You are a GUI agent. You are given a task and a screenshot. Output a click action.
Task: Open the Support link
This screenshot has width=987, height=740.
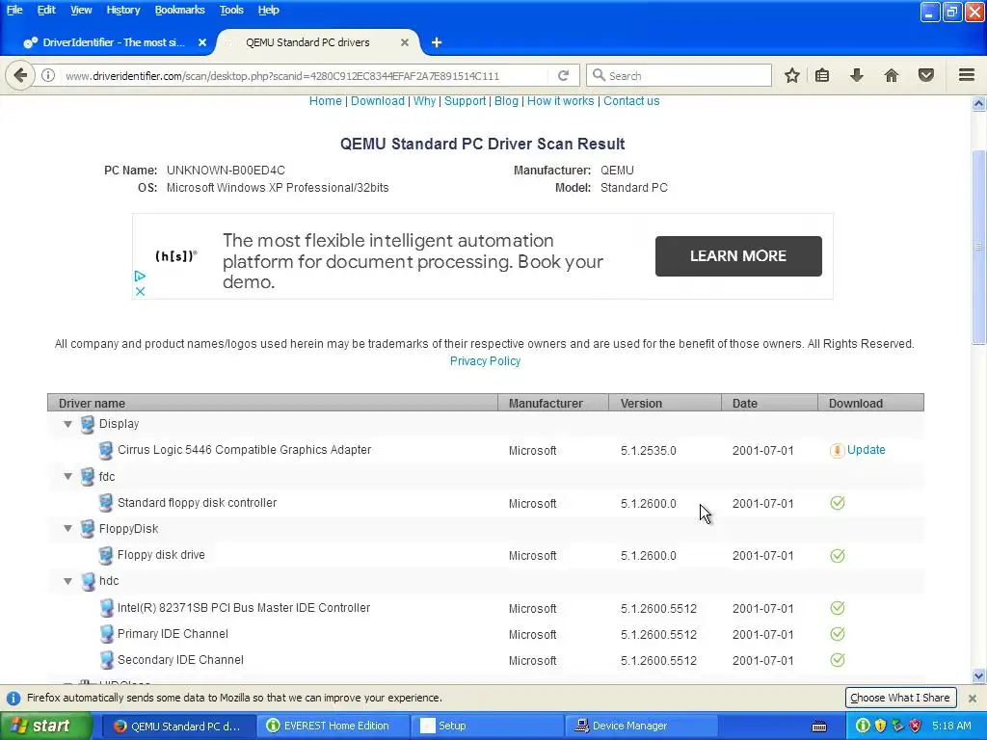tap(465, 100)
